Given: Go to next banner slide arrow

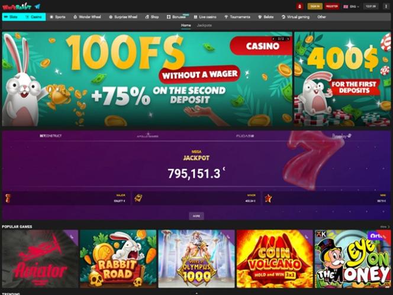Looking at the screenshot, I should (288, 39).
